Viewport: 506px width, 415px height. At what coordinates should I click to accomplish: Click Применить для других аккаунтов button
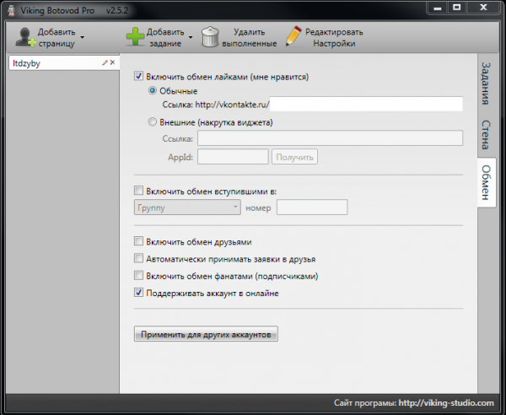[206, 334]
